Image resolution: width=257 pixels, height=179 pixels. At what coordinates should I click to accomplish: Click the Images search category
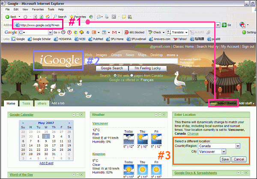coord(102,55)
